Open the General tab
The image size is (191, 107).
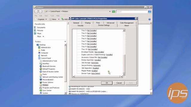pos(76,23)
